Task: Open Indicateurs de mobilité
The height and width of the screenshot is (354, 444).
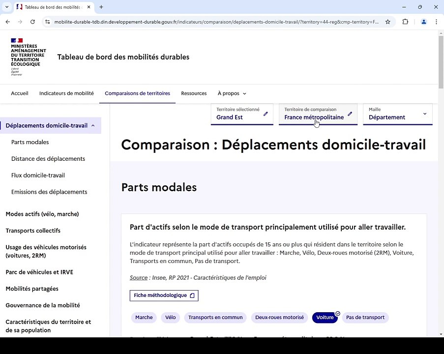Action: [66, 93]
